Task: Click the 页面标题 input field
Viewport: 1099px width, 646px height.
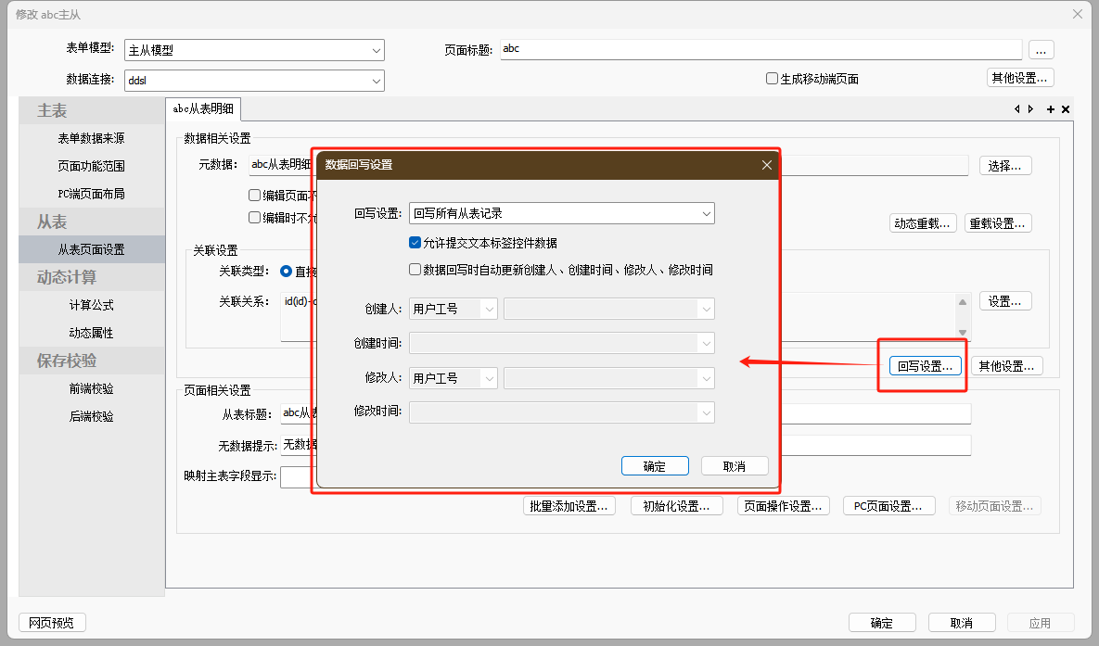Action: (760, 50)
